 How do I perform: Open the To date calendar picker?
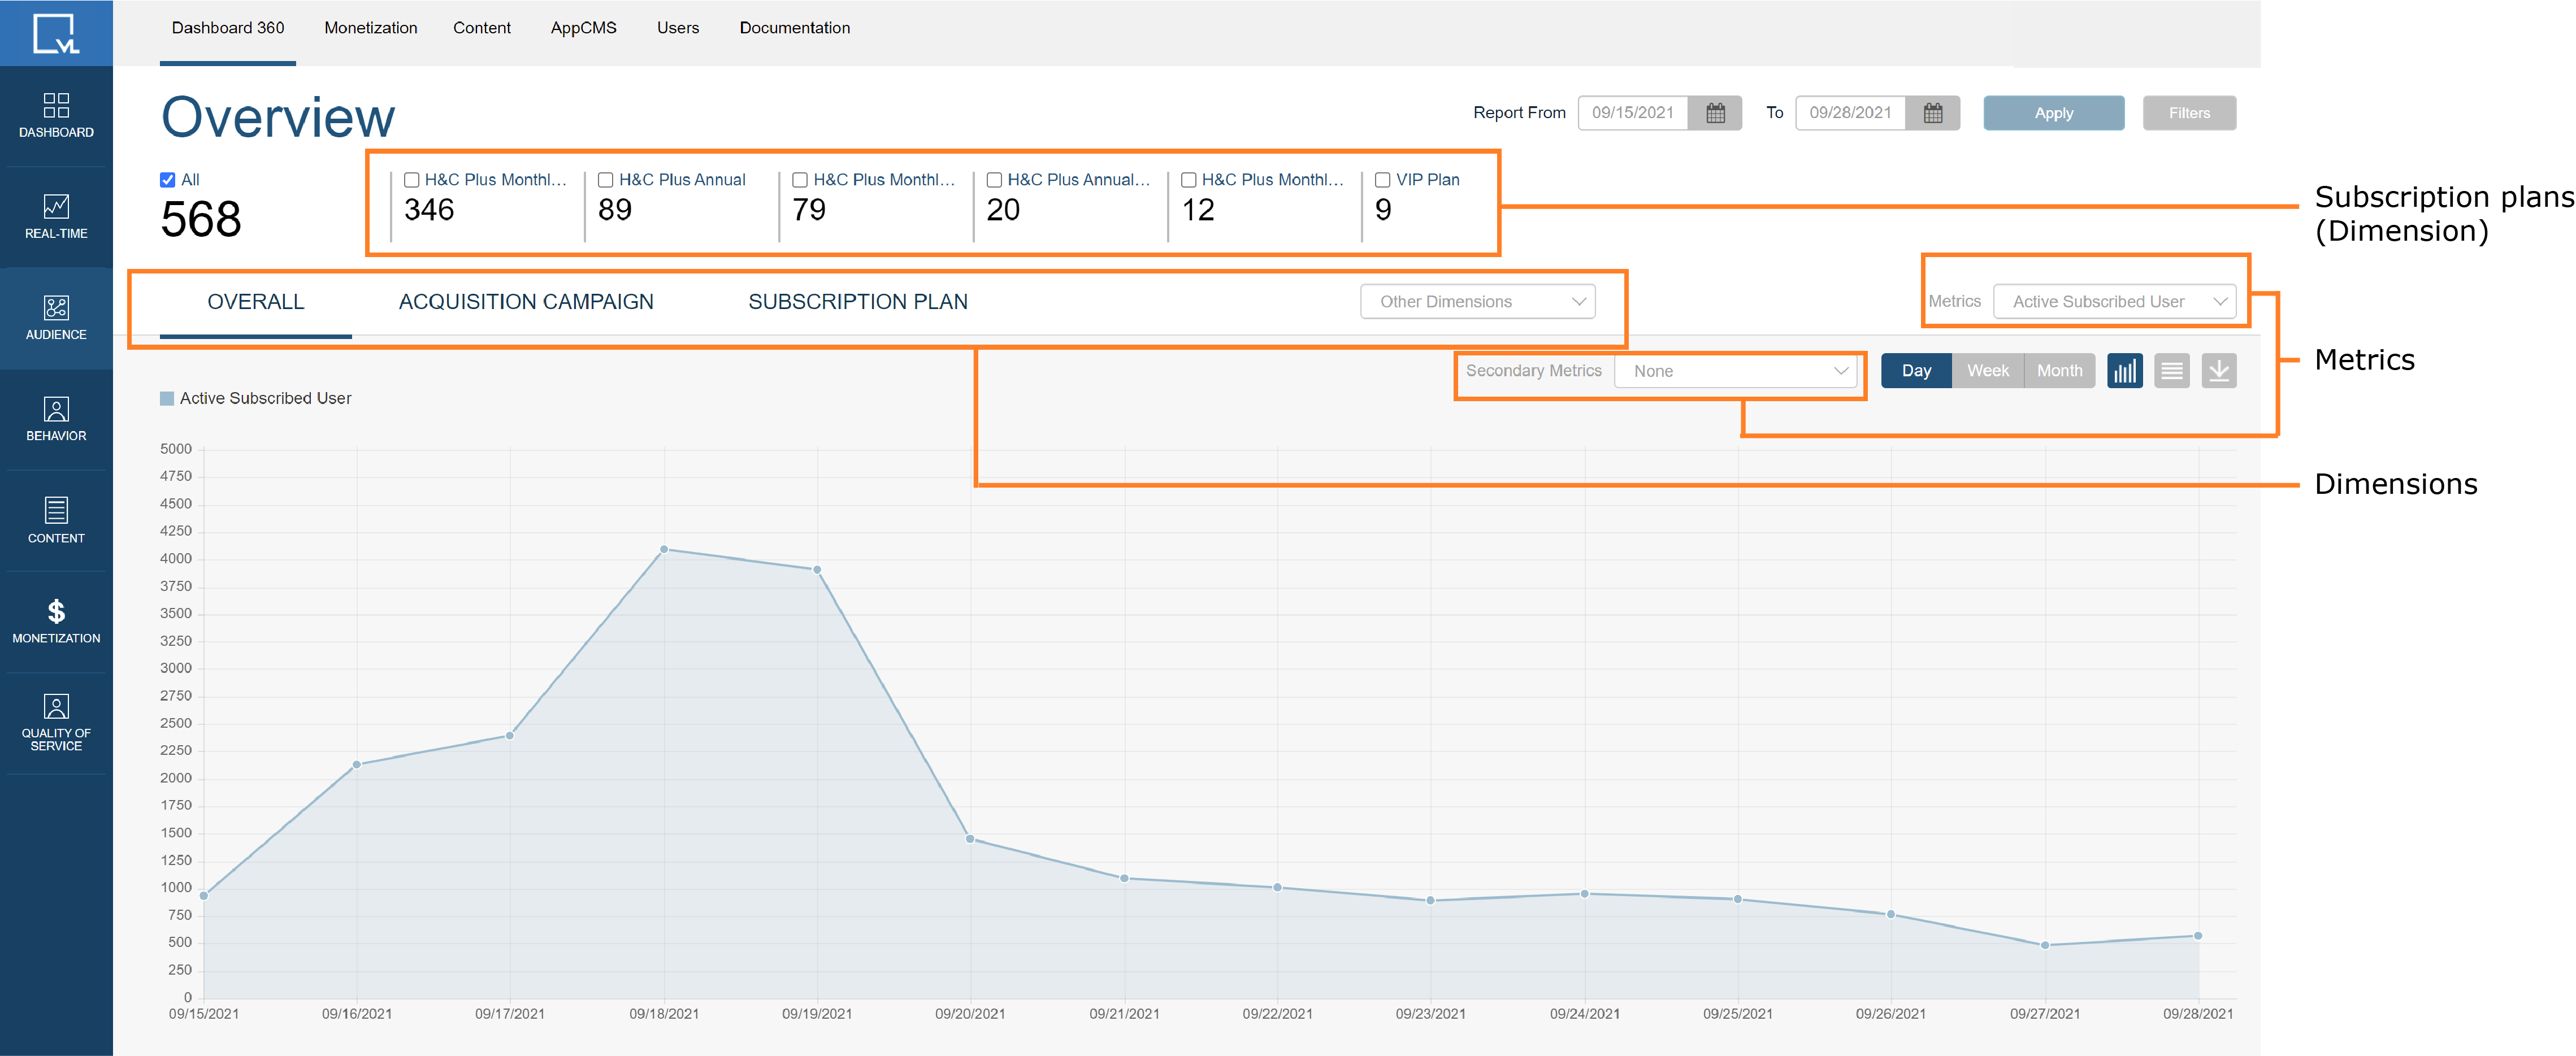pyautogui.click(x=1932, y=113)
